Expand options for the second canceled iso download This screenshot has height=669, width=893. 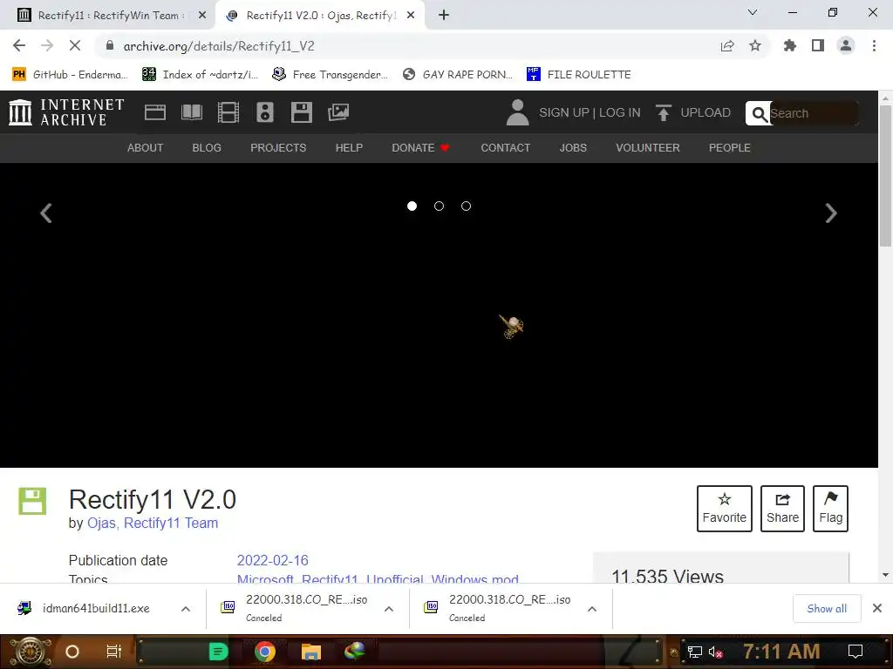(x=592, y=609)
